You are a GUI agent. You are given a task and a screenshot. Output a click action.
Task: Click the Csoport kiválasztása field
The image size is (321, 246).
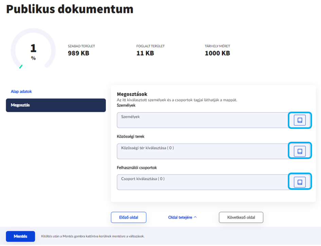tap(202, 182)
